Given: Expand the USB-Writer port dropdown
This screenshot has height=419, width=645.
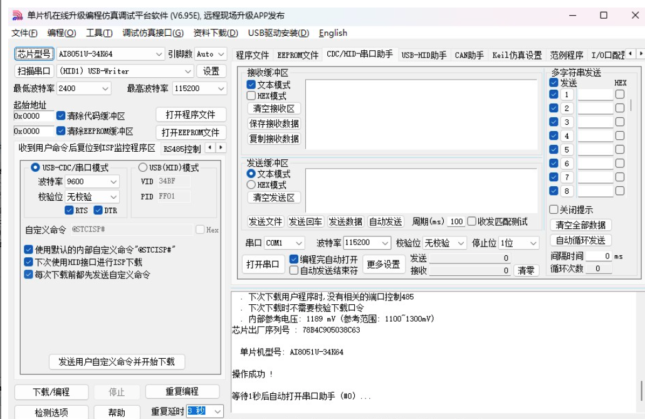Looking at the screenshot, I should coord(188,72).
